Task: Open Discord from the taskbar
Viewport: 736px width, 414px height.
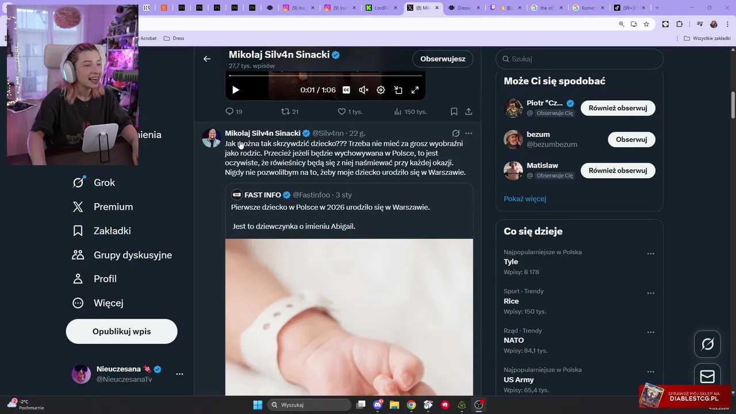Action: tap(378, 405)
